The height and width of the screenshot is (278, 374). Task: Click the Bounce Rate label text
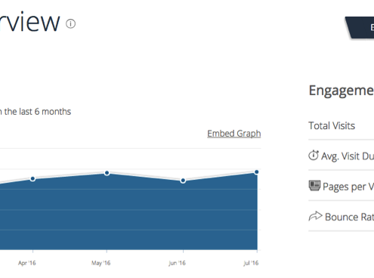pos(349,217)
